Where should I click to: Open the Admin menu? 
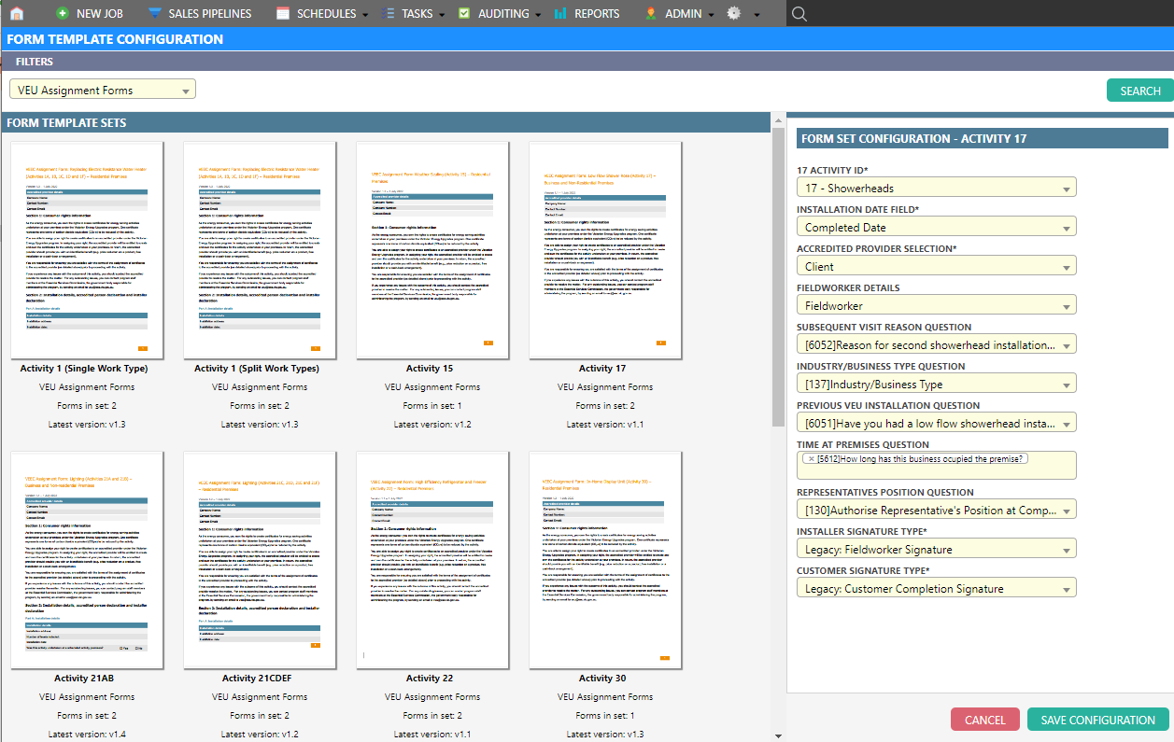tap(681, 14)
